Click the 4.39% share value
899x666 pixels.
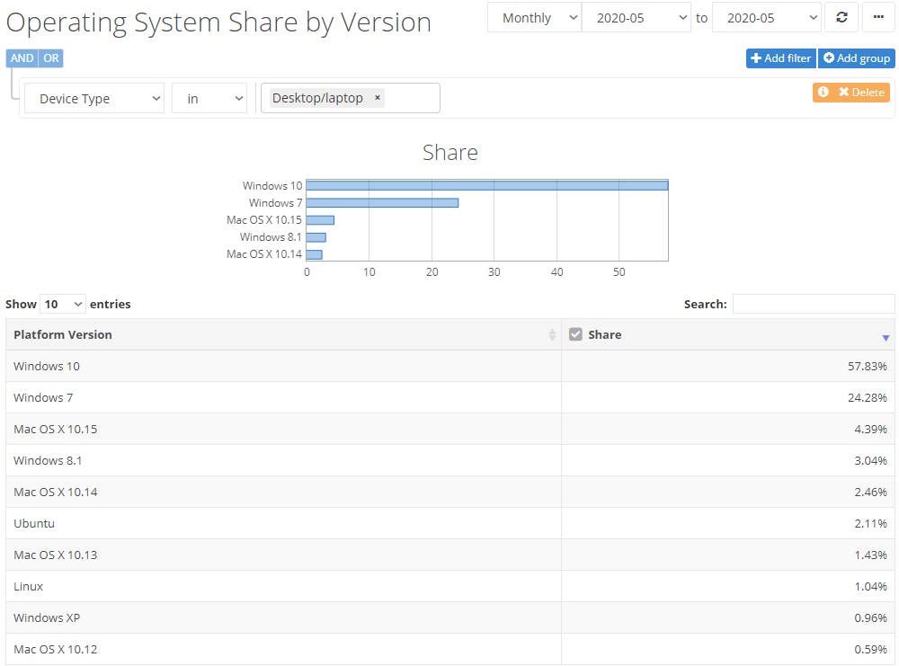tap(870, 430)
